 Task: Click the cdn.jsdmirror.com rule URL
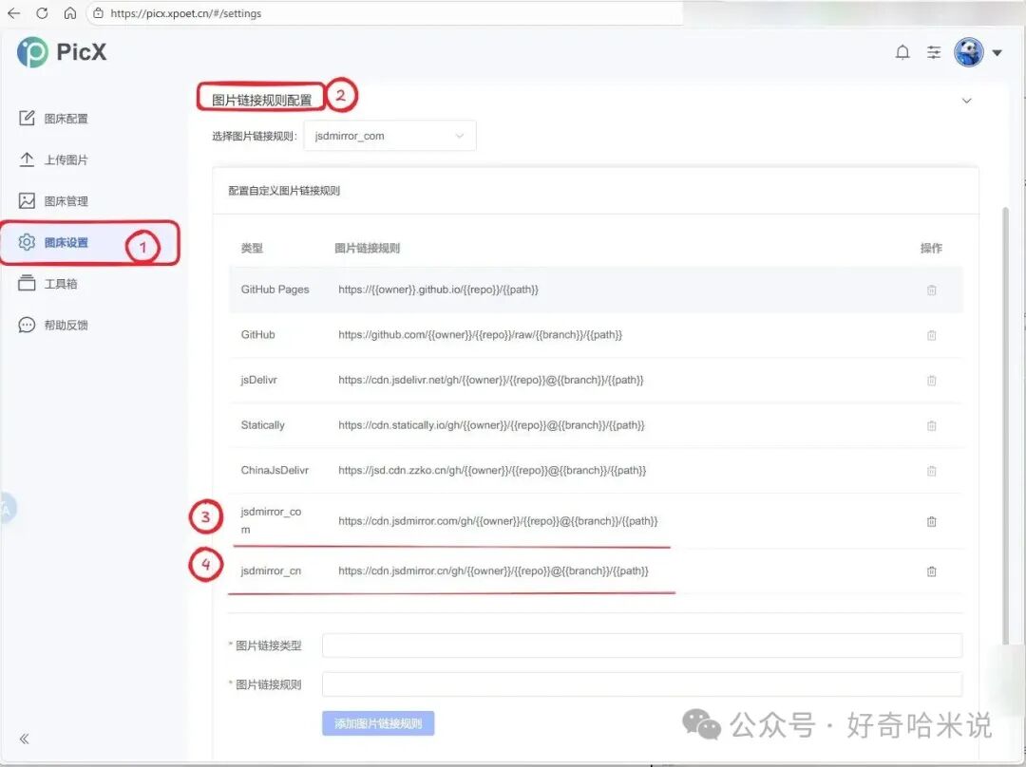click(498, 520)
